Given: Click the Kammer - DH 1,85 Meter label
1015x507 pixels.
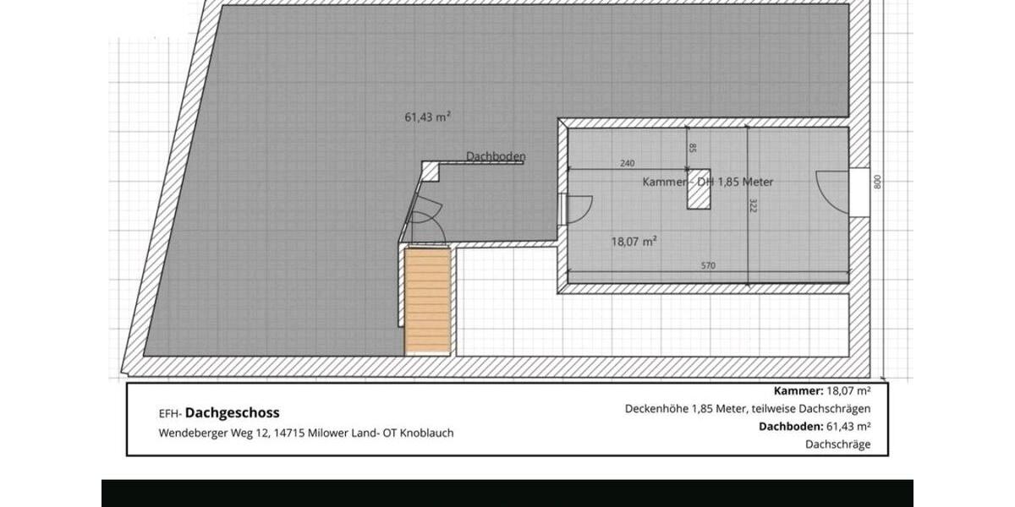Looking at the screenshot, I should click(x=708, y=181).
